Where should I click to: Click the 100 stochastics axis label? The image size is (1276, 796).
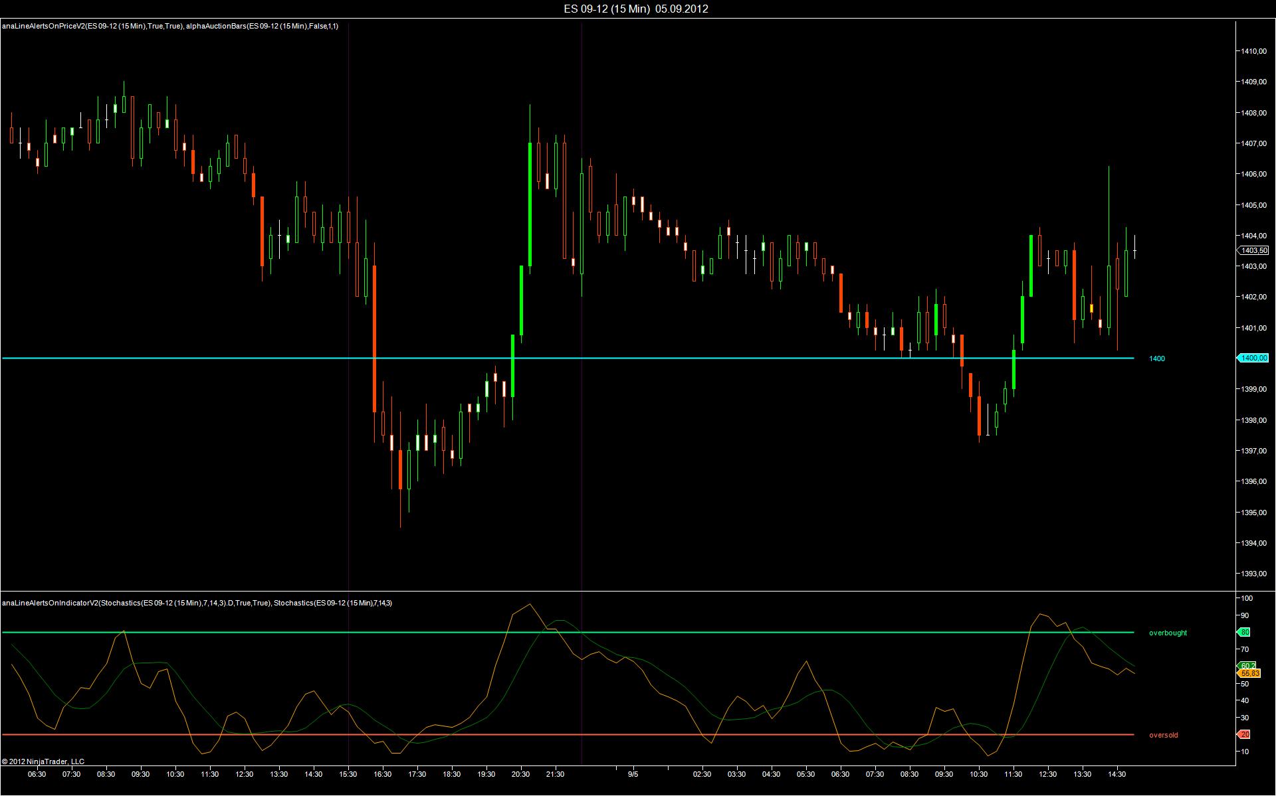click(1247, 598)
